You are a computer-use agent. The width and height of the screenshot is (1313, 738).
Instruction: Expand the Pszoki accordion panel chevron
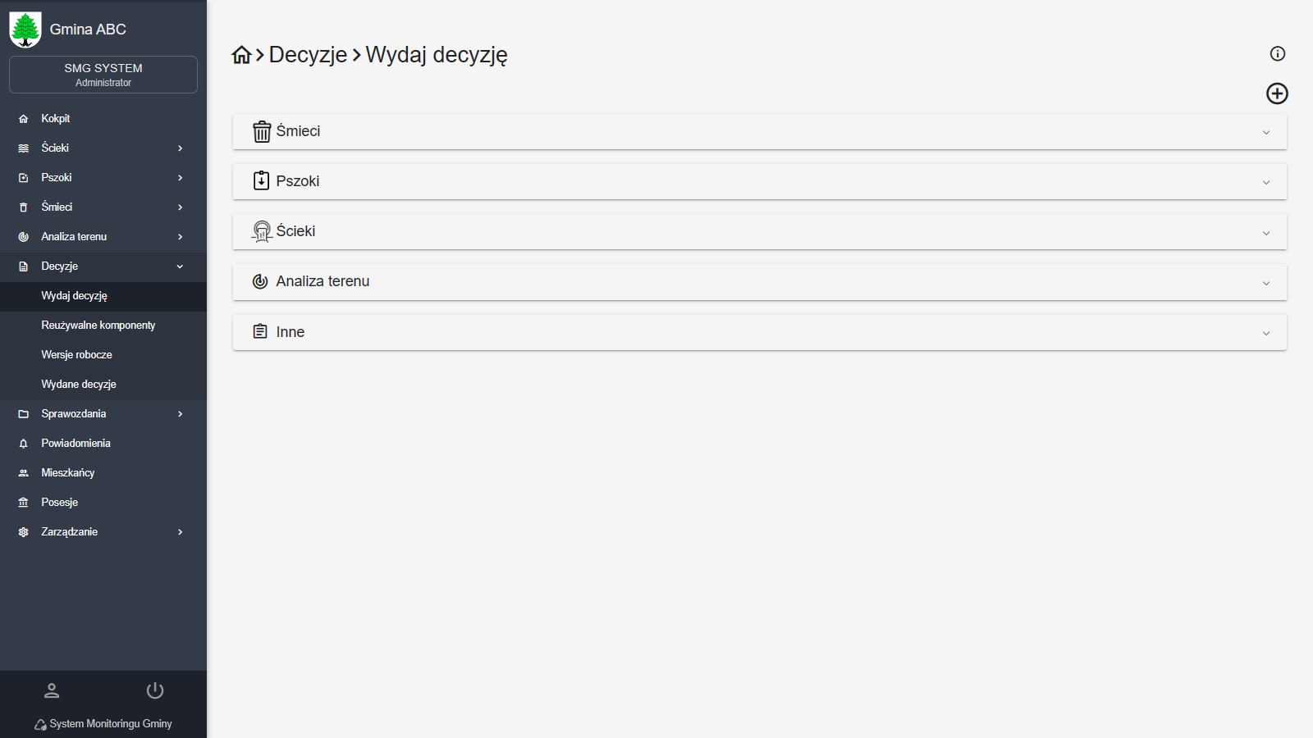[1266, 182]
